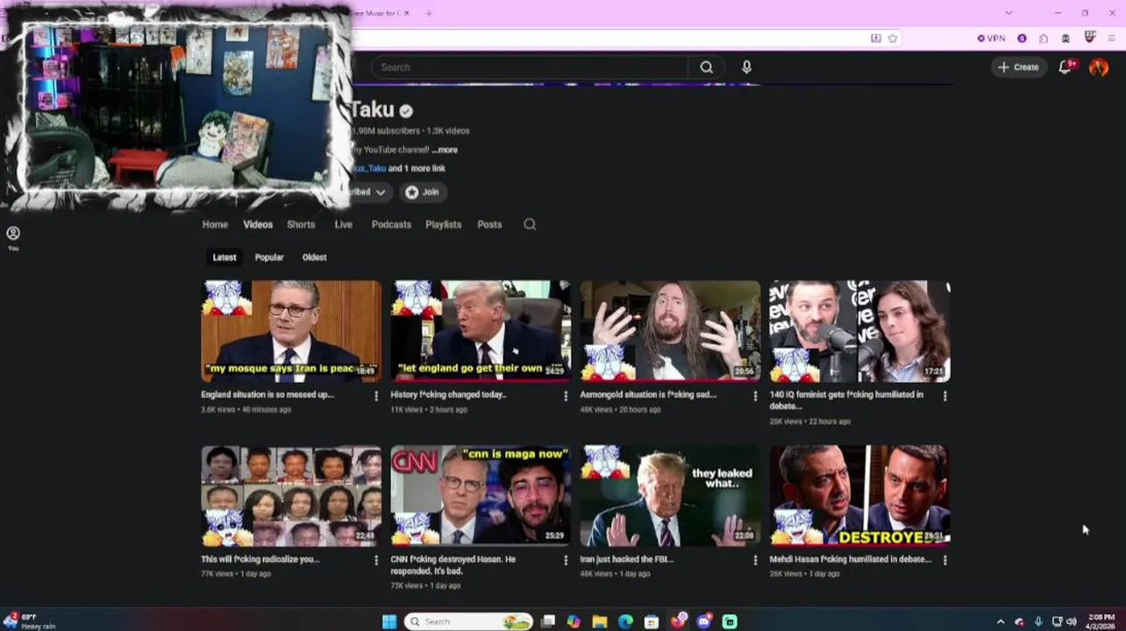The height and width of the screenshot is (631, 1126).
Task: Select the Videos channel tab
Action: tap(258, 224)
